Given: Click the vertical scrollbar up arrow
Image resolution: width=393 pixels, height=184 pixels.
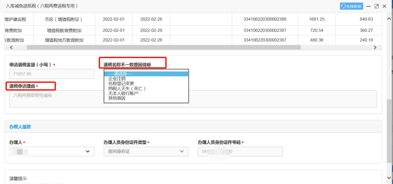Looking at the screenshot, I should tap(389, 19).
